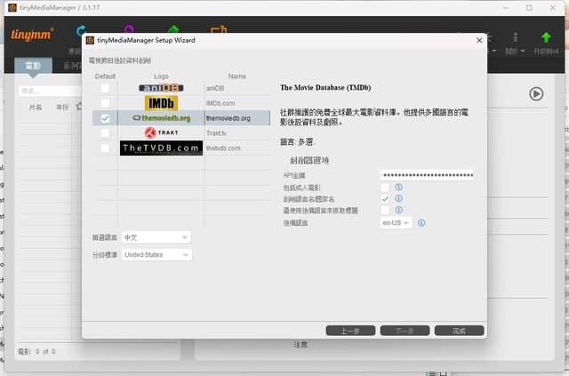Check the thetvdb.com default checkbox
This screenshot has width=569, height=376.
105,148
